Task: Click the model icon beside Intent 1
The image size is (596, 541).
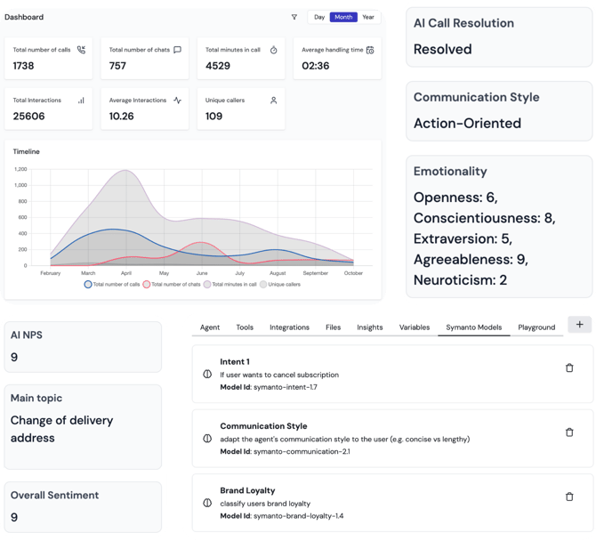Action: (207, 375)
